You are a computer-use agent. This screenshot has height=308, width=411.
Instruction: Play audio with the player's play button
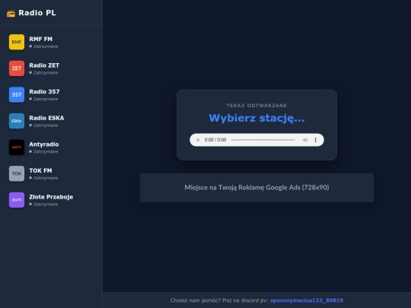(x=198, y=140)
